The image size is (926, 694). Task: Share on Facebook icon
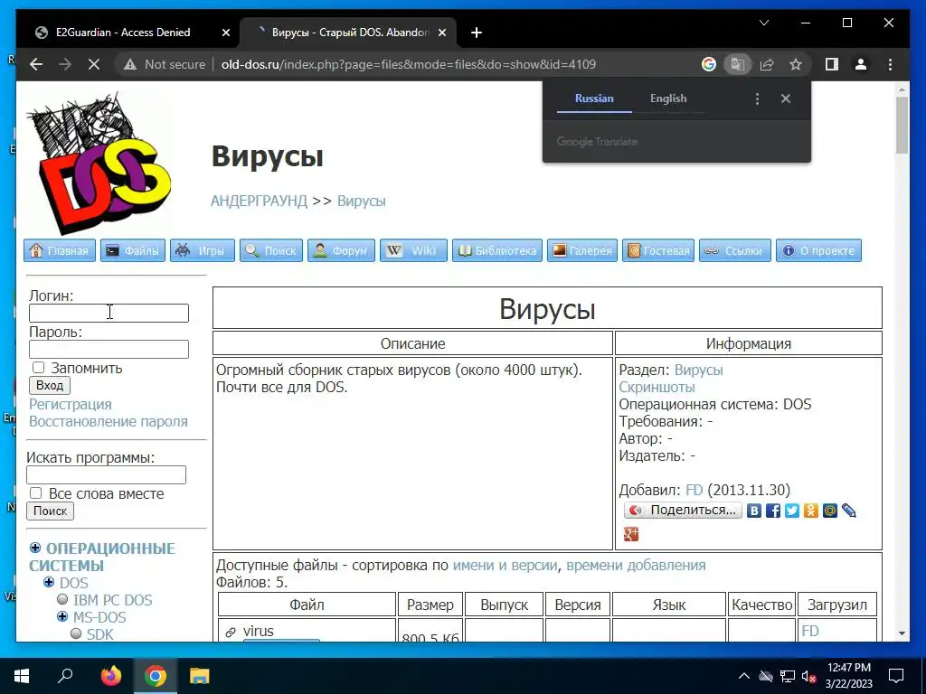click(x=773, y=511)
